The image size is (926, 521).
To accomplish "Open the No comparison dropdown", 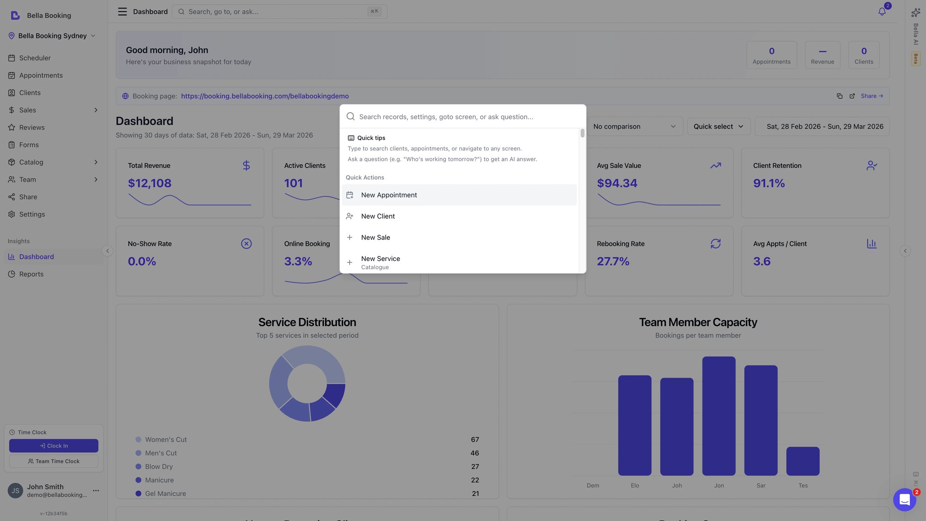I will click(634, 127).
